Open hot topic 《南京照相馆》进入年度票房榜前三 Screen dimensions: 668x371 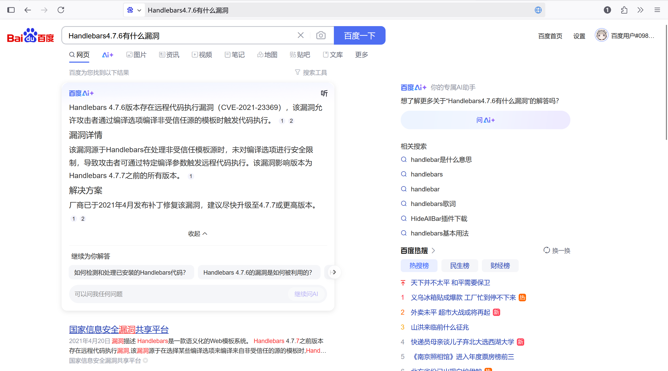(x=463, y=357)
